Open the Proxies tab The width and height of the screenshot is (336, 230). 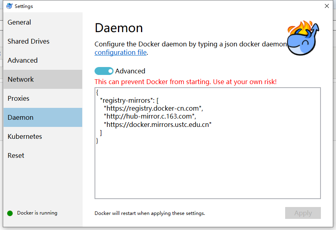(19, 98)
